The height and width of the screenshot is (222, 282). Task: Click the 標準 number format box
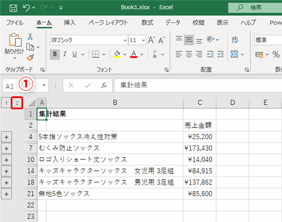click(268, 40)
